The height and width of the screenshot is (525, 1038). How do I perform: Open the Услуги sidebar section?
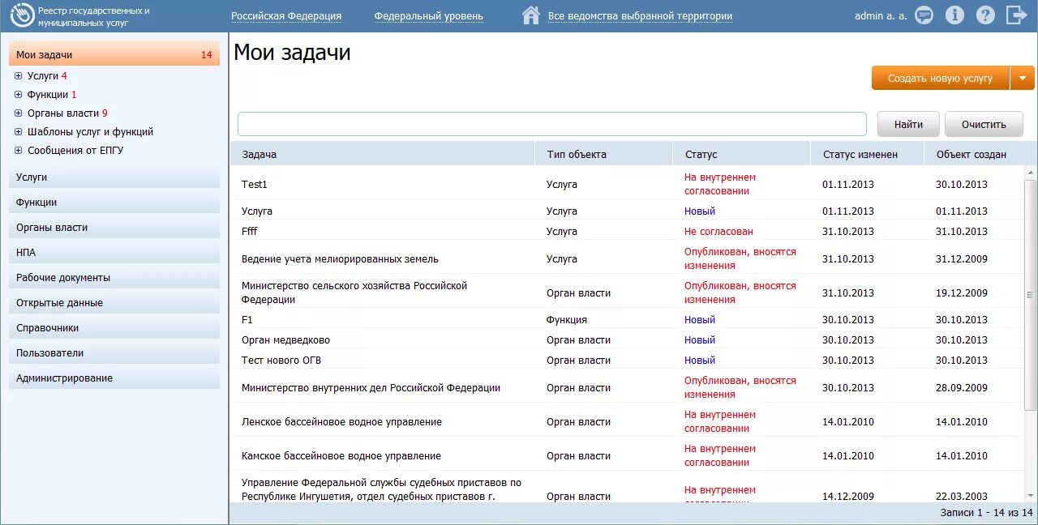tap(114, 177)
